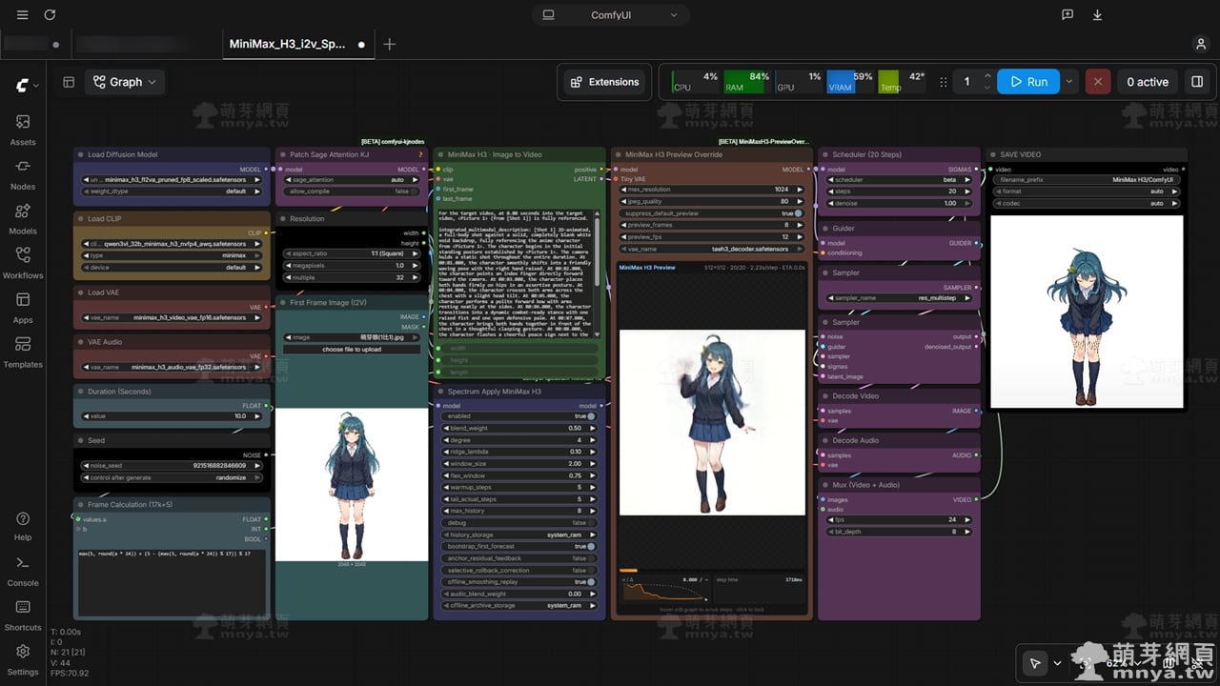Viewport: 1220px width, 686px height.
Task: Open the vae_name combo in Load VAE
Action: (x=172, y=317)
